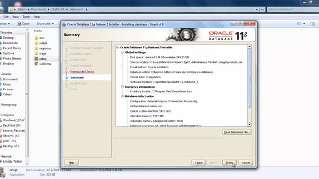Open Downloads in Favorites

pyautogui.click(x=10, y=43)
